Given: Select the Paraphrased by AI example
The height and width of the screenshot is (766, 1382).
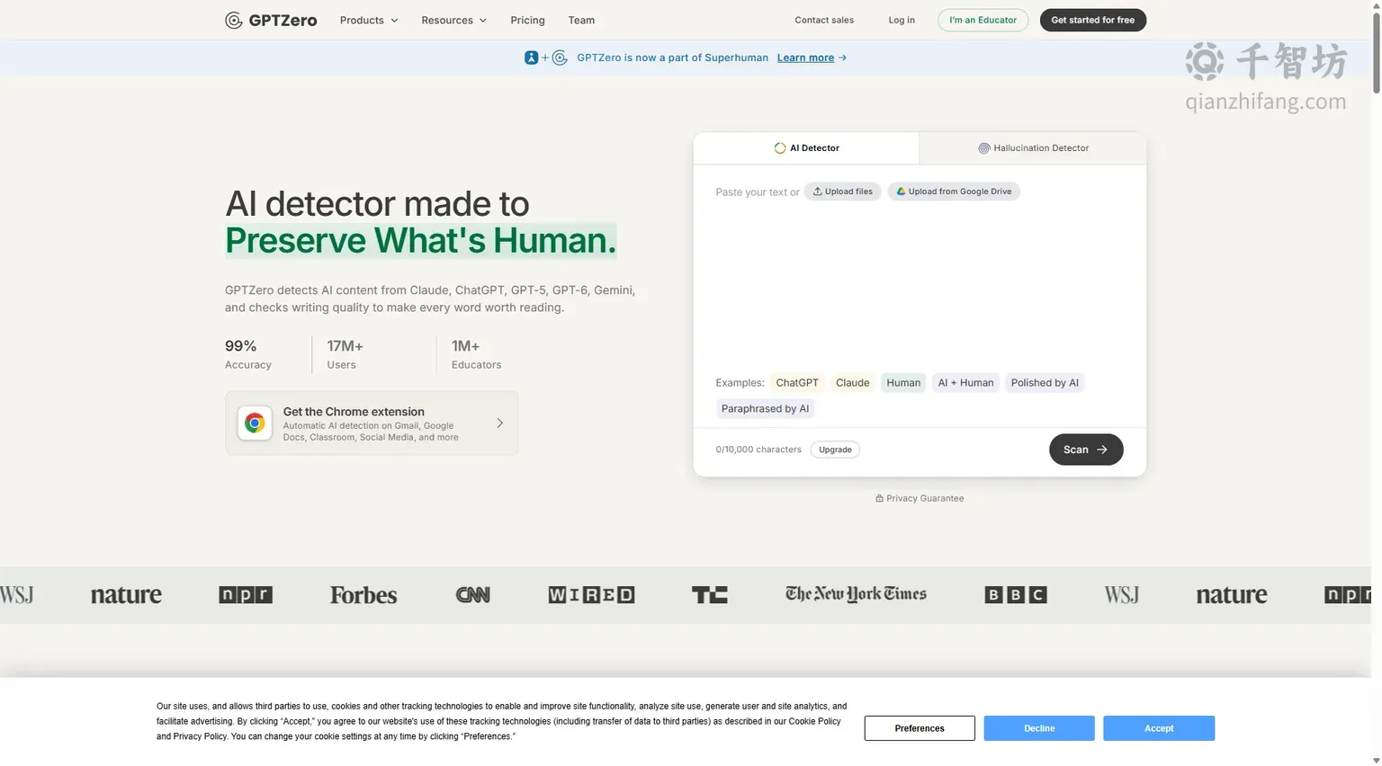Looking at the screenshot, I should click(x=765, y=409).
